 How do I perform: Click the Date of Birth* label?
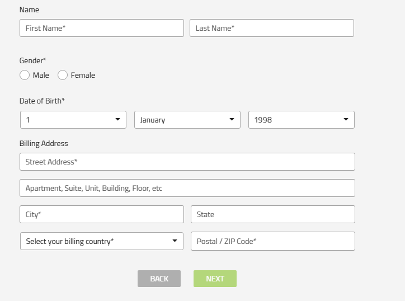click(42, 101)
